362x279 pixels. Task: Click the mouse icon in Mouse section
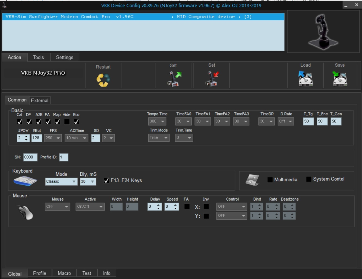[26, 212]
